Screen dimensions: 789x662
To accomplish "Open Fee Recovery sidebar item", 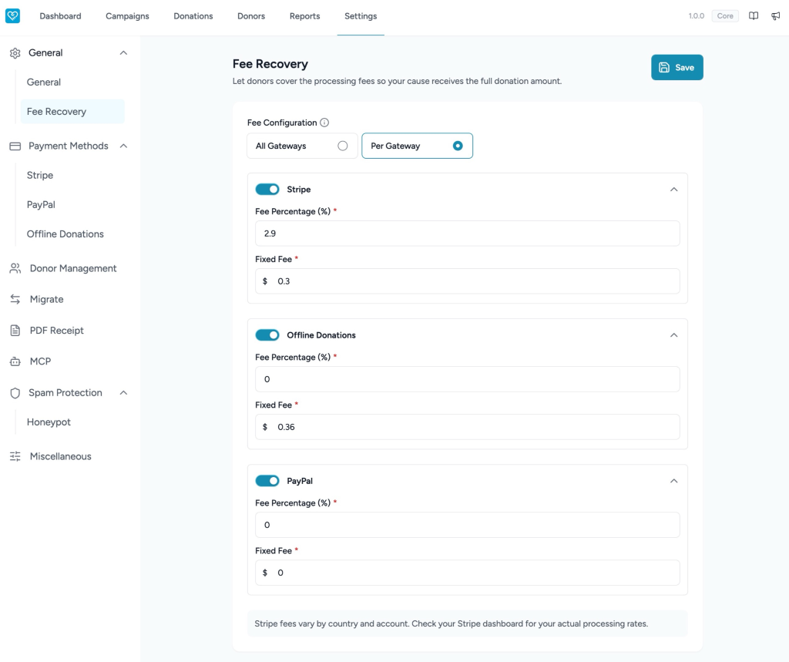I will point(72,111).
